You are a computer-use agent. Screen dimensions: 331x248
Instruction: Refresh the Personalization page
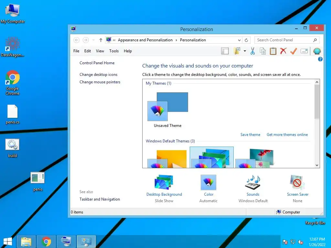pos(246,40)
